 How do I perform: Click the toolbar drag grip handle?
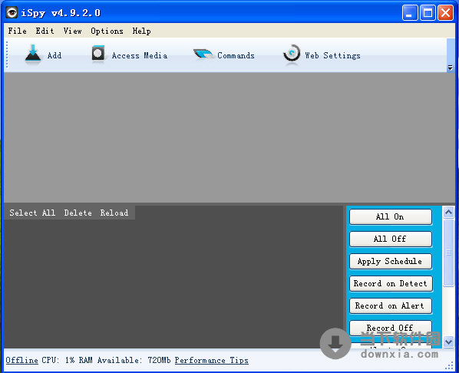point(7,54)
